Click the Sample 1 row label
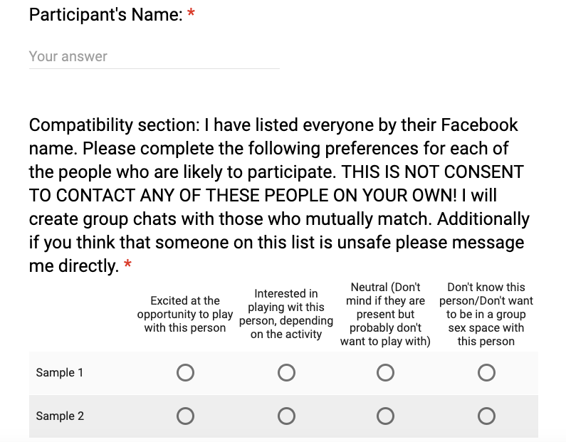This screenshot has height=442, width=566. click(x=60, y=373)
